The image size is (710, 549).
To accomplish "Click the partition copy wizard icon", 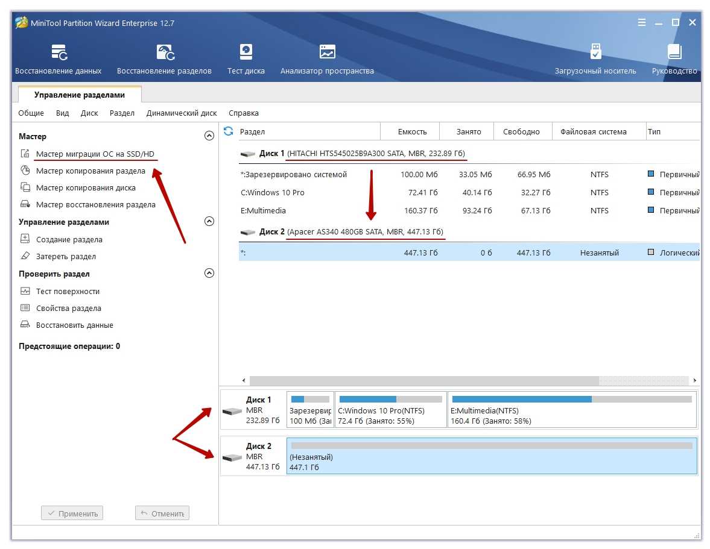I will [x=25, y=171].
